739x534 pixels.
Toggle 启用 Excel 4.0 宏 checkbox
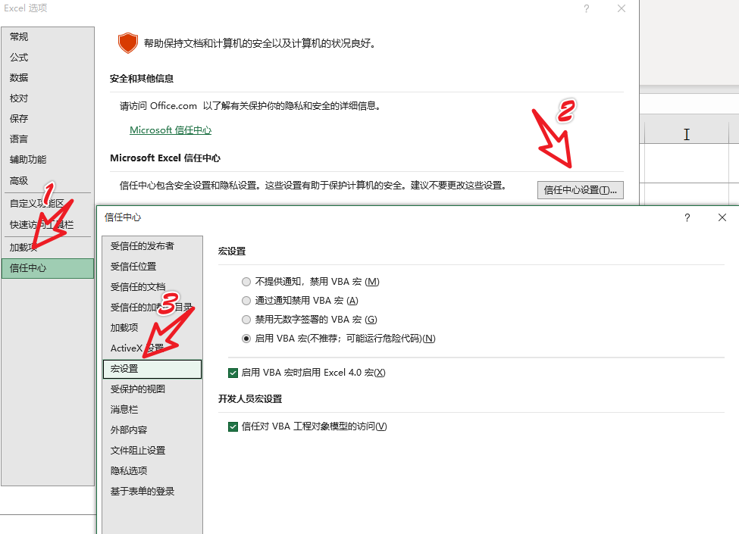pos(233,373)
